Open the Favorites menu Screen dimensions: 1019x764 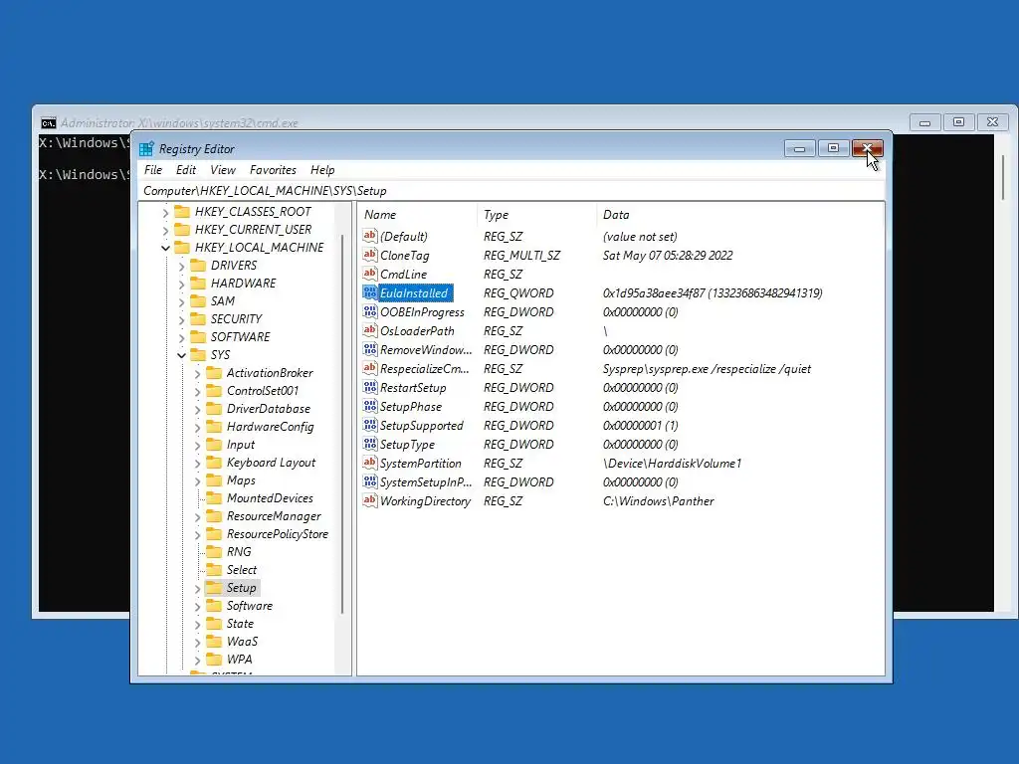(x=273, y=170)
